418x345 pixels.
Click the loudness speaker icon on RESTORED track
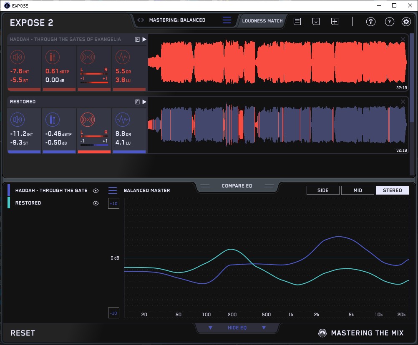tap(17, 120)
